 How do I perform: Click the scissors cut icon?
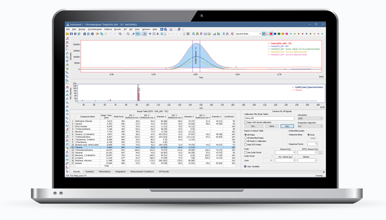pyautogui.click(x=98, y=34)
